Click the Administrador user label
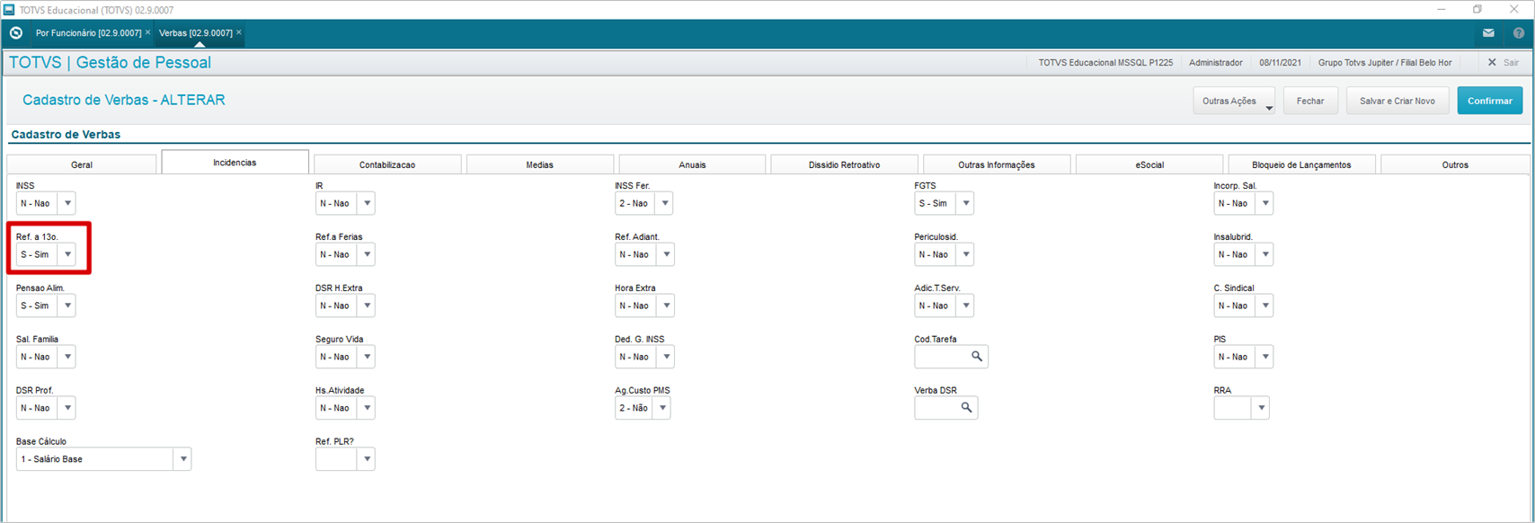Screen dimensions: 1535x523 [x=1216, y=63]
